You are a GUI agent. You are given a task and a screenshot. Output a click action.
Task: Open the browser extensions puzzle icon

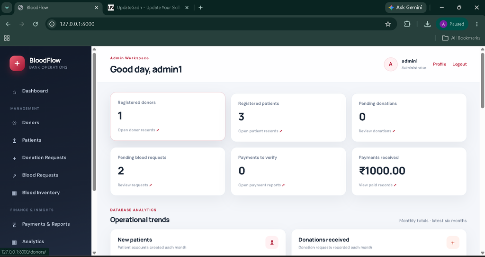click(x=407, y=24)
